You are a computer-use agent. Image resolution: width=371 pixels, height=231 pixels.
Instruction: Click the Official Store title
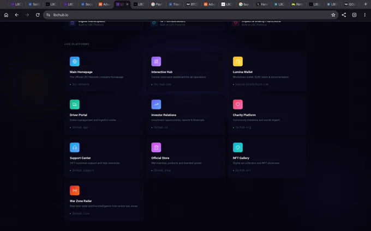click(160, 158)
